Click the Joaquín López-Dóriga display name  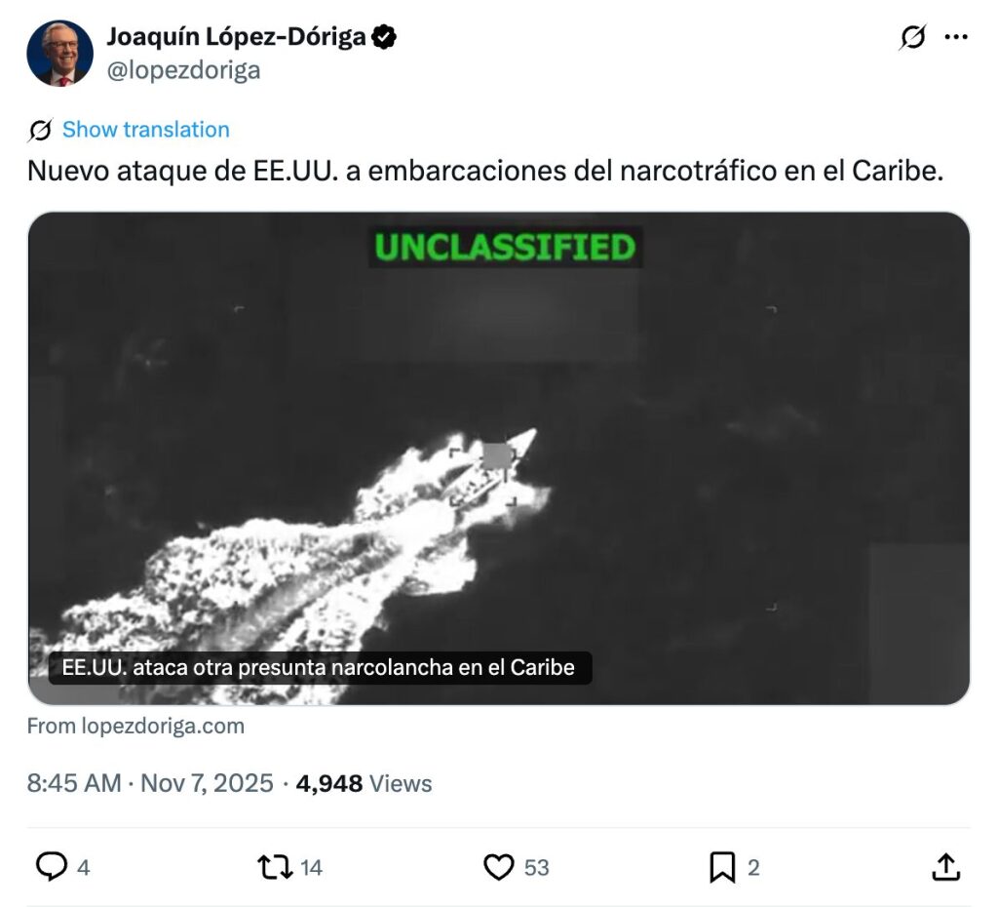(x=236, y=37)
